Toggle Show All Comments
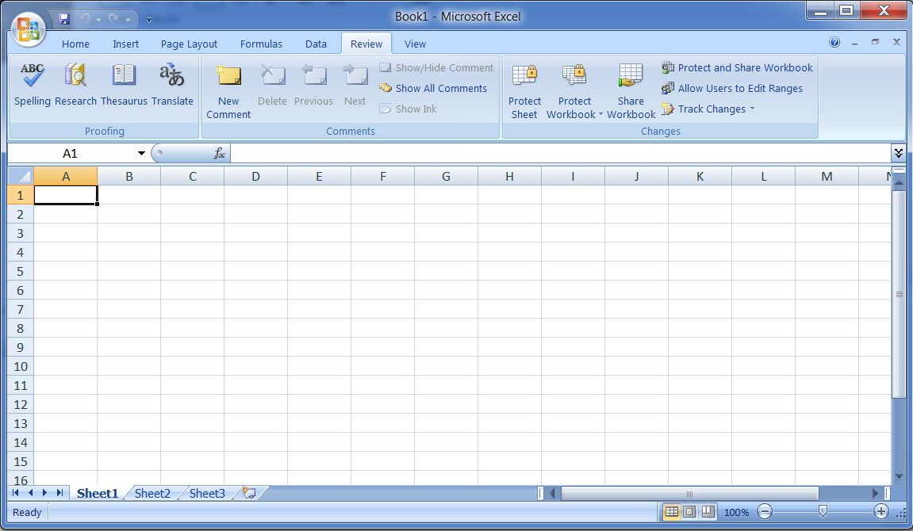 pos(432,88)
